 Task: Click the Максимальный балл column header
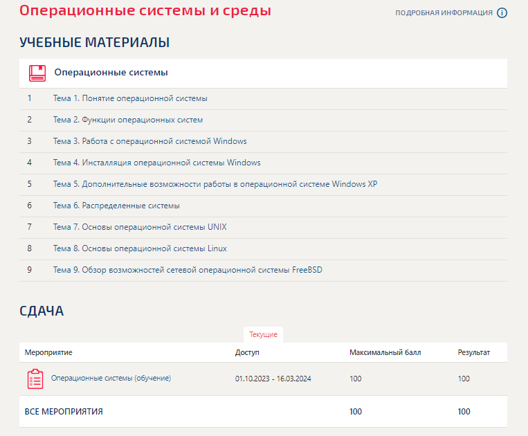coord(385,352)
